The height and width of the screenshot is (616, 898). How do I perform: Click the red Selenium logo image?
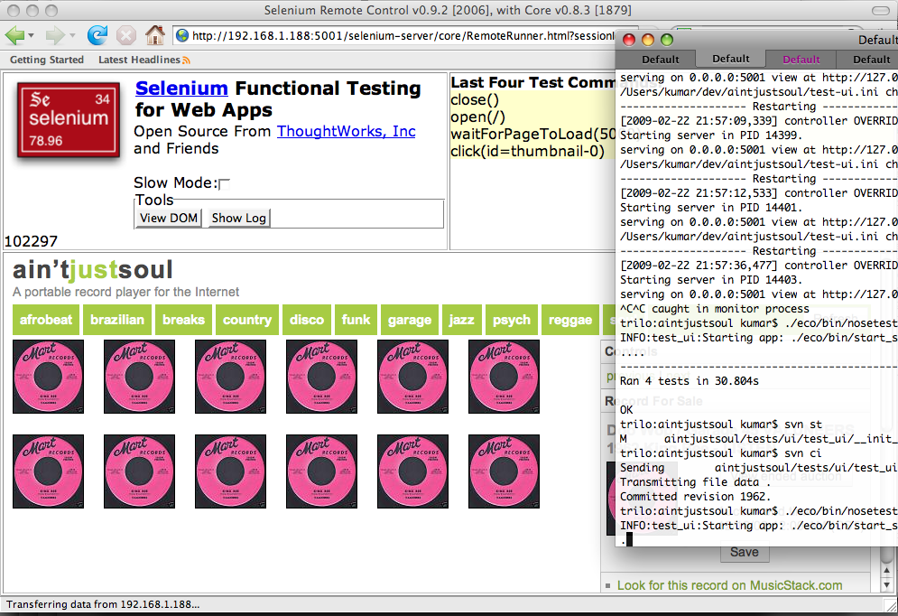(x=69, y=120)
